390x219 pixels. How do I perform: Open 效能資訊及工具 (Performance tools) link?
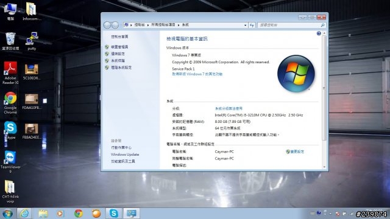[123, 161]
